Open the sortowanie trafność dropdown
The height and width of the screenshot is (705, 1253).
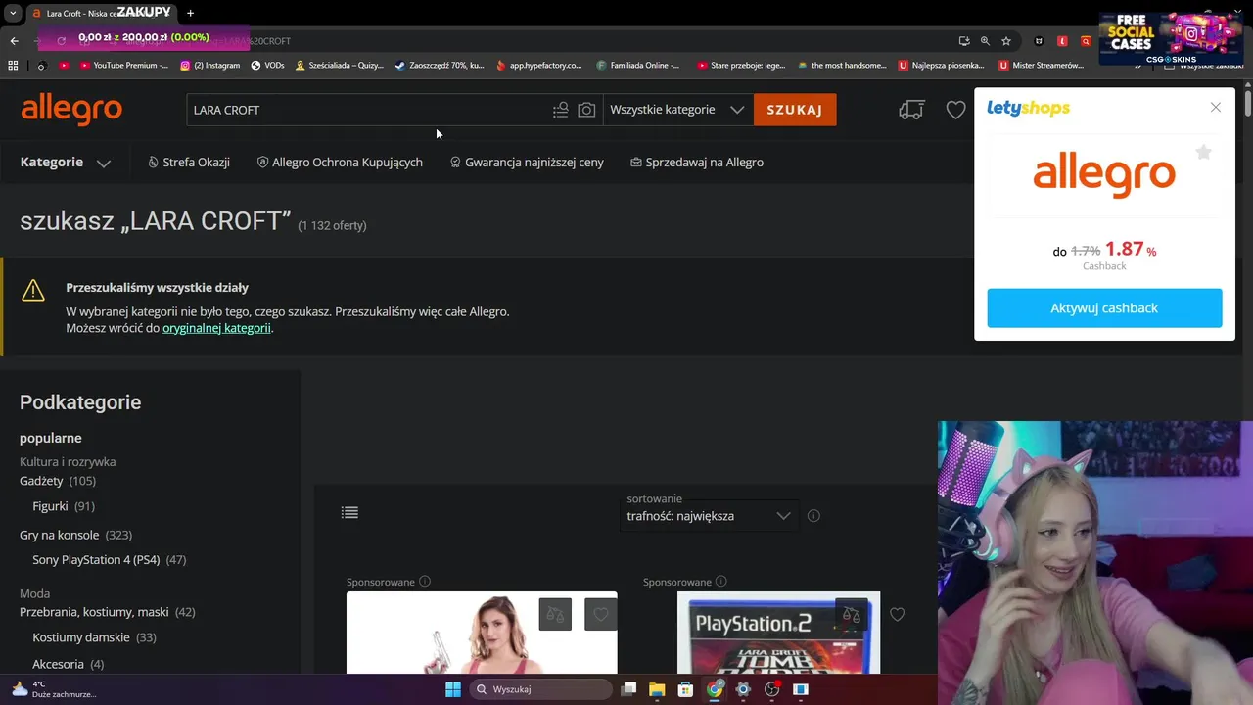(x=709, y=516)
